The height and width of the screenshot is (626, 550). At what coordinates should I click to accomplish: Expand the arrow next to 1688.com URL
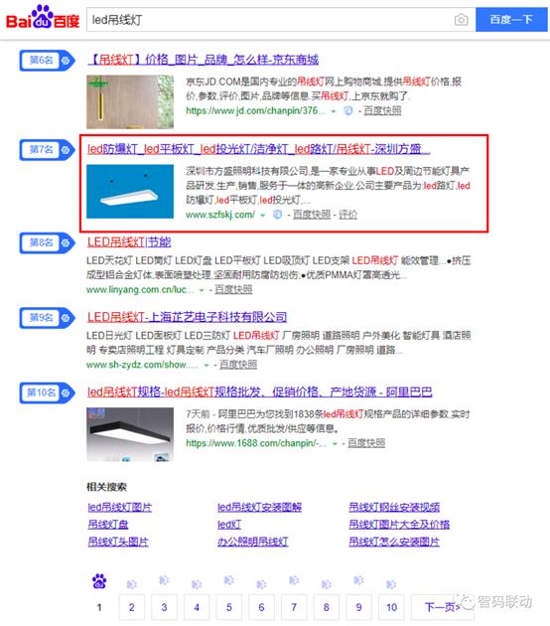[x=335, y=444]
